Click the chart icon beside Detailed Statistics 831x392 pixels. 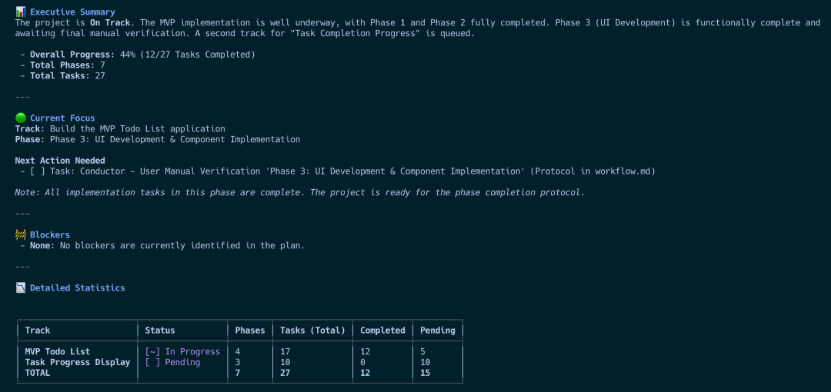coord(21,288)
